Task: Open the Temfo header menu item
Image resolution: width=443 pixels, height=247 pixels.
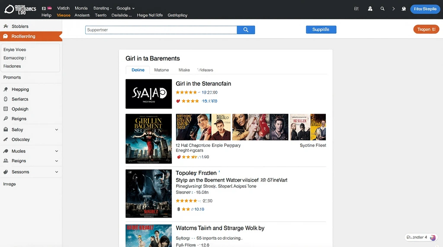Action: click(x=100, y=15)
